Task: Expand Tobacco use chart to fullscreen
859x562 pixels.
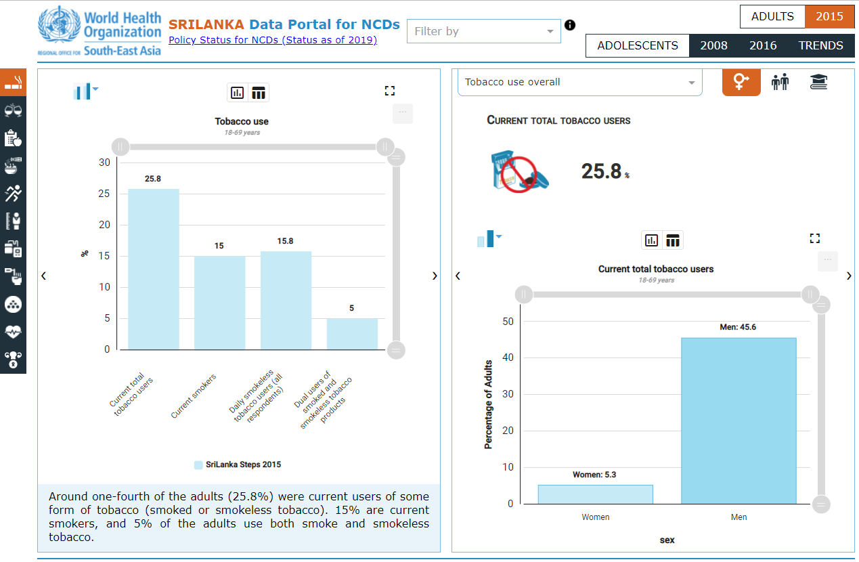Action: [x=389, y=91]
